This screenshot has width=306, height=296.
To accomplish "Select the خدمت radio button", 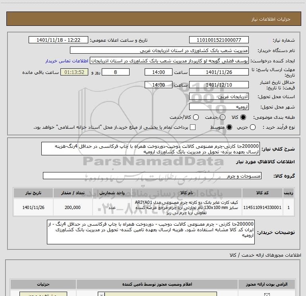I will 223,117.
